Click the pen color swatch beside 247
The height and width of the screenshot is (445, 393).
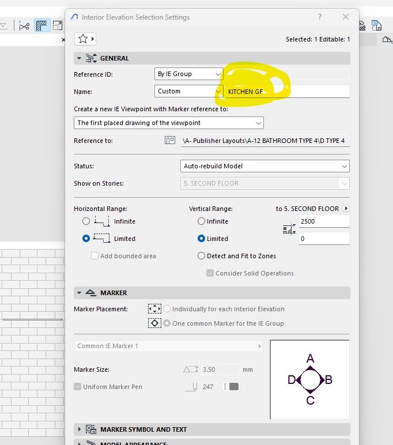click(x=234, y=387)
